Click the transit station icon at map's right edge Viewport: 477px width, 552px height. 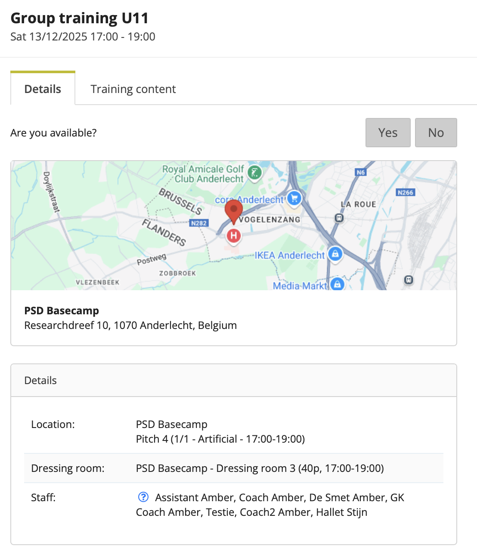point(409,280)
